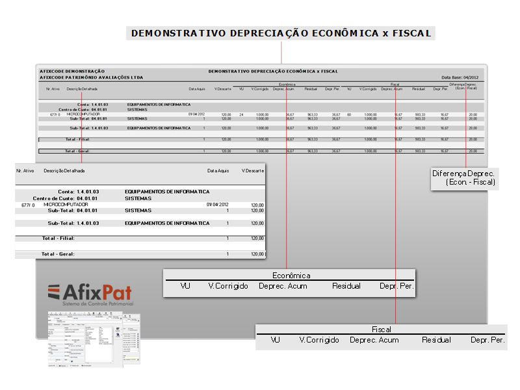Click 'Total - Filial:' in the enlarged callout
The image size is (520, 390).
point(58,238)
